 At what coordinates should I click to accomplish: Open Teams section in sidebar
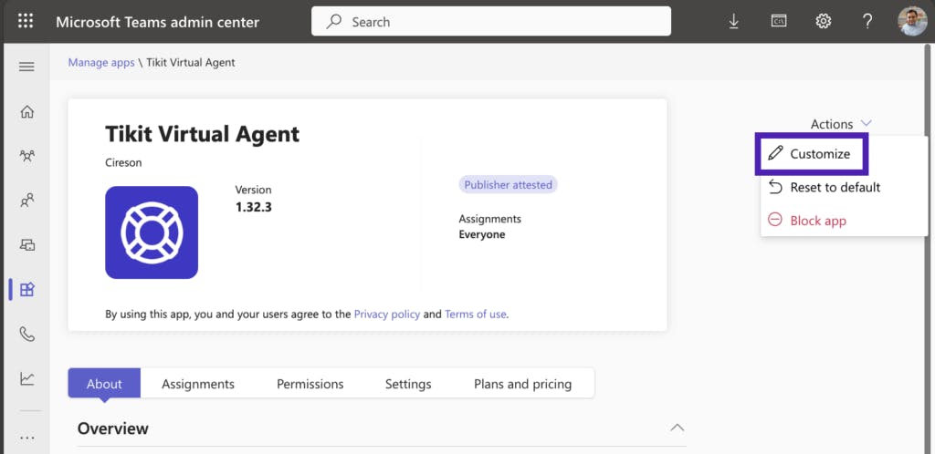(26, 156)
